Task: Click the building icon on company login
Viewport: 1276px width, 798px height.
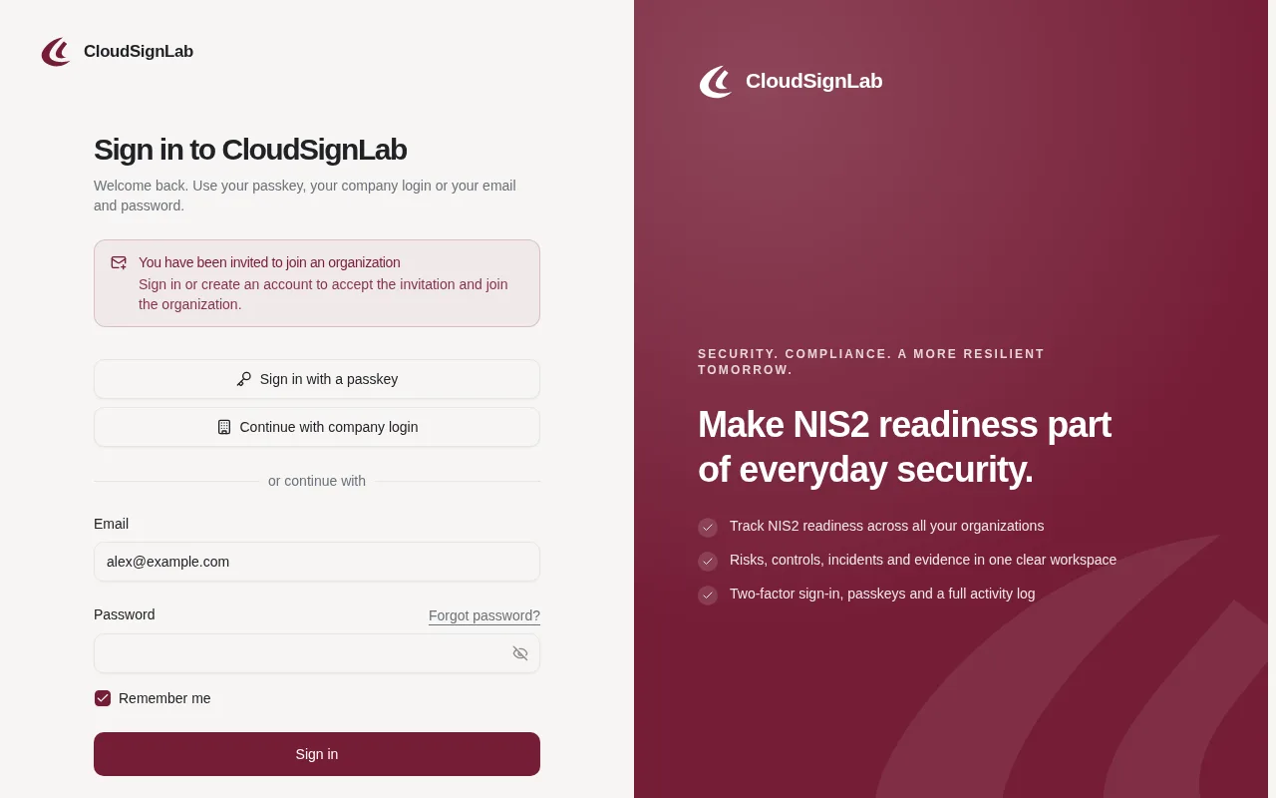Action: pos(224,427)
